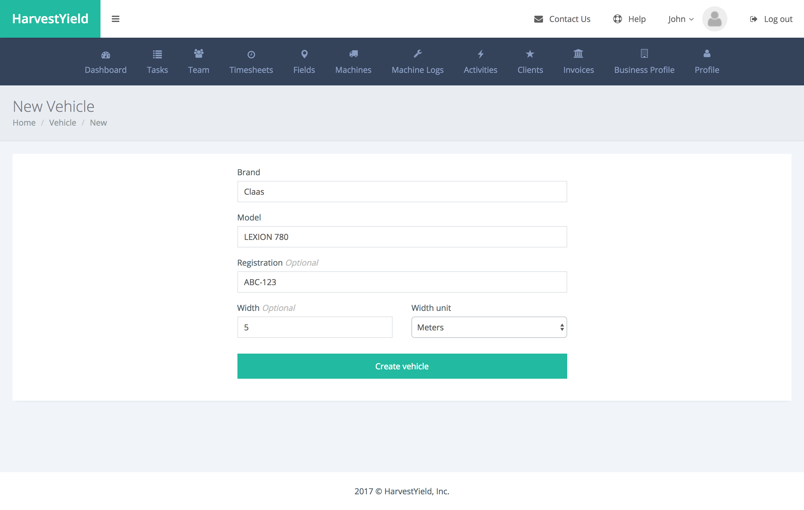
Task: Click the Machines truck icon
Action: pyautogui.click(x=353, y=54)
